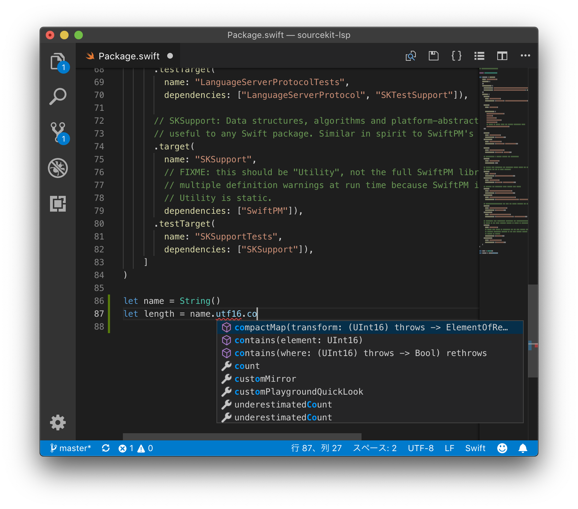This screenshot has width=578, height=509.
Task: Open the notifications bell
Action: pyautogui.click(x=523, y=448)
